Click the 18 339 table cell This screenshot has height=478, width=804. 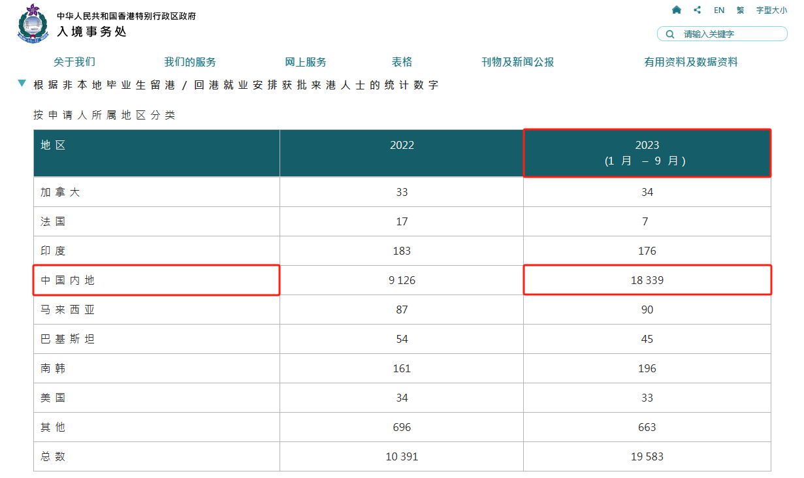pyautogui.click(x=647, y=280)
